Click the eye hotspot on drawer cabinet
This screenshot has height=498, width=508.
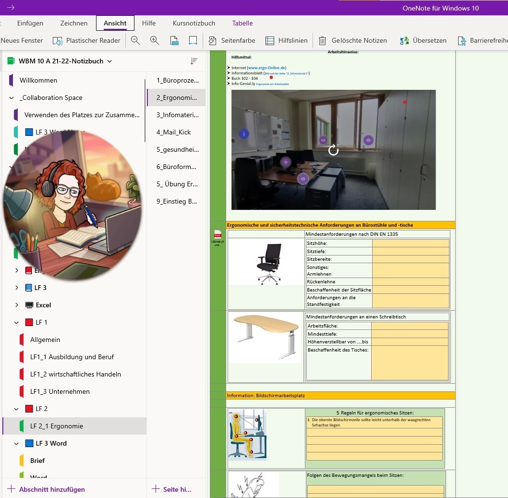(303, 179)
